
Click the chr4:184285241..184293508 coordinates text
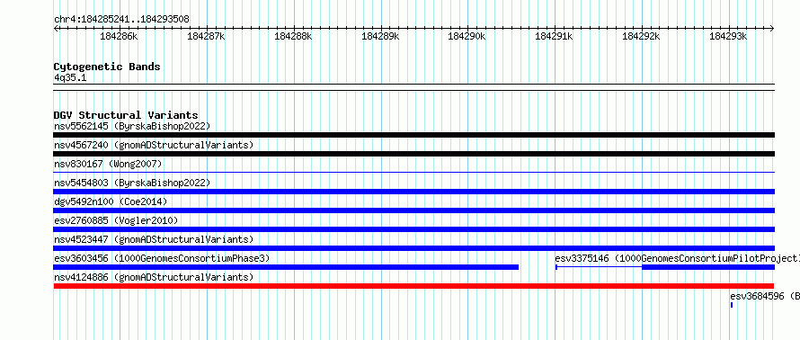point(121,20)
